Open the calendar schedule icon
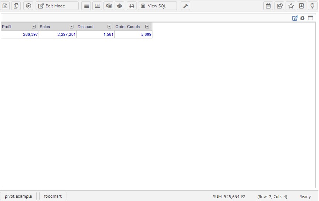 [268, 6]
